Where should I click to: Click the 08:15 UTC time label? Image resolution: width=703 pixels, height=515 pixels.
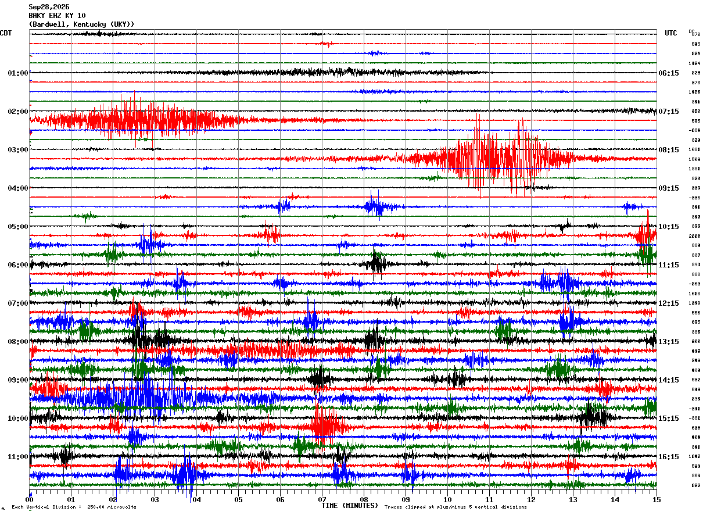click(x=668, y=150)
